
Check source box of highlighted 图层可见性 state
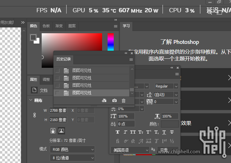pos(58,93)
